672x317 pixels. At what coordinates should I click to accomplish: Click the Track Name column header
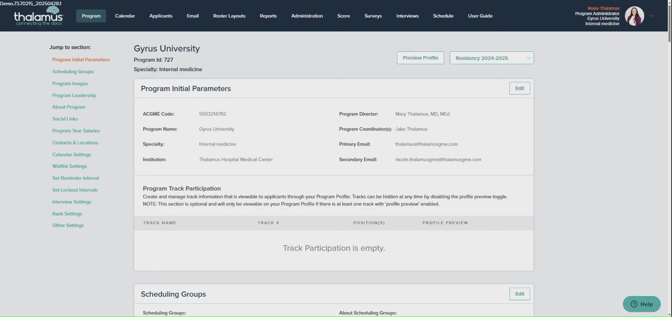tap(160, 223)
